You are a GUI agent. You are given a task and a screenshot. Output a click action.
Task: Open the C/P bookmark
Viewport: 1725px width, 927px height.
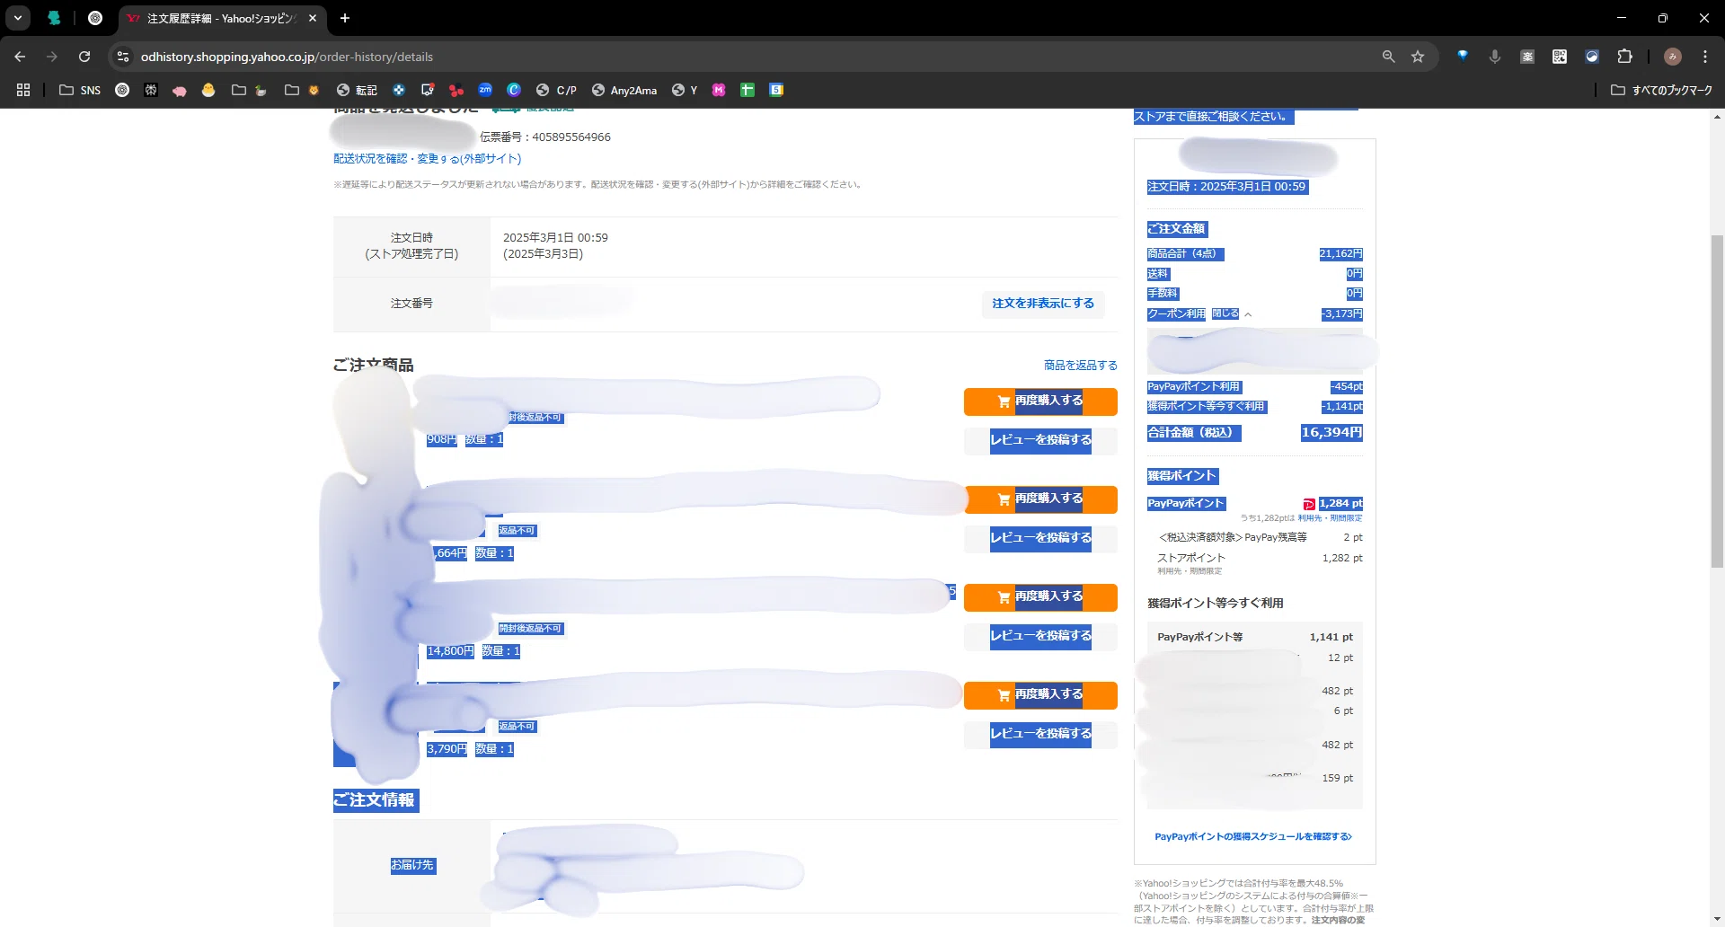556,90
